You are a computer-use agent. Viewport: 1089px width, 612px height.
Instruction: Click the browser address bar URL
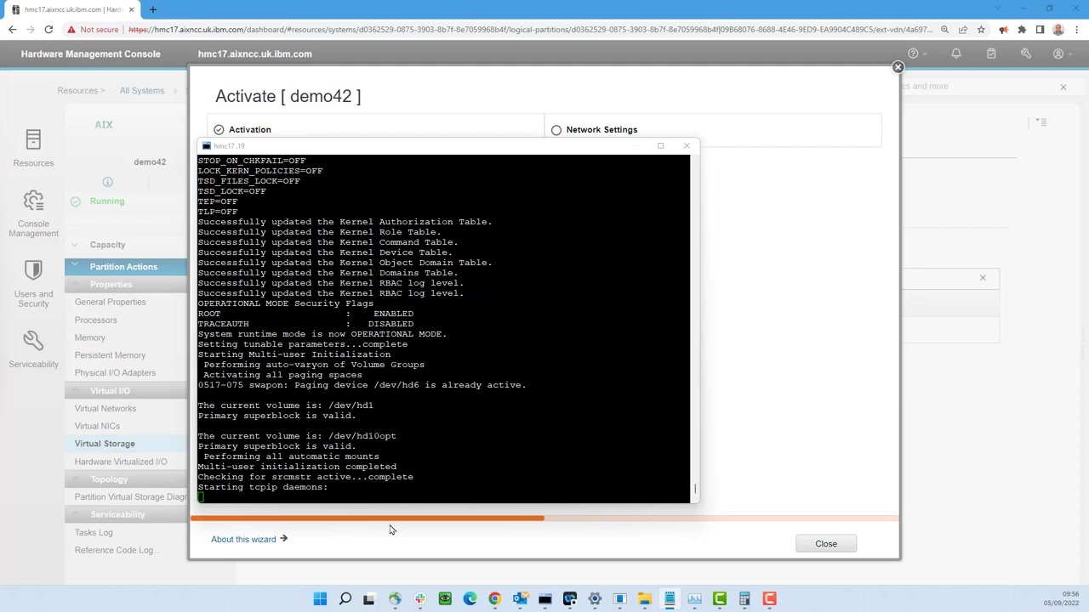(x=531, y=30)
